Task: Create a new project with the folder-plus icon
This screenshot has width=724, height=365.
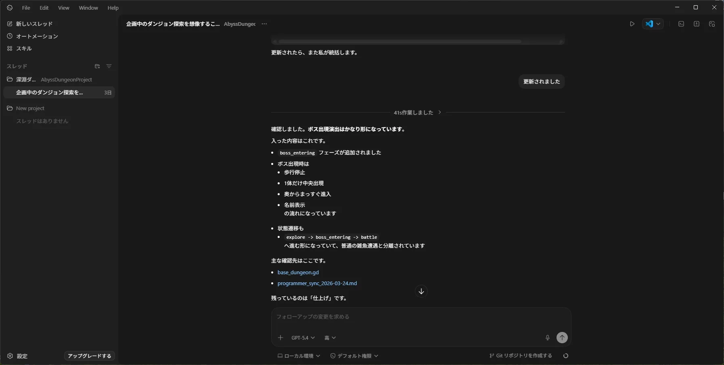Action: [97, 66]
